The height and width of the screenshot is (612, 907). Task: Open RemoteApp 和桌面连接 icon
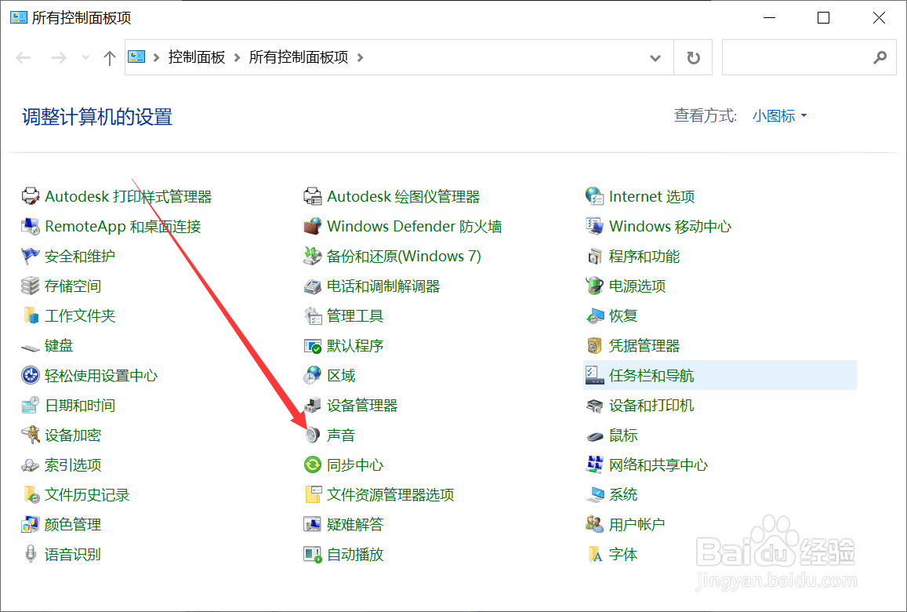[30, 227]
